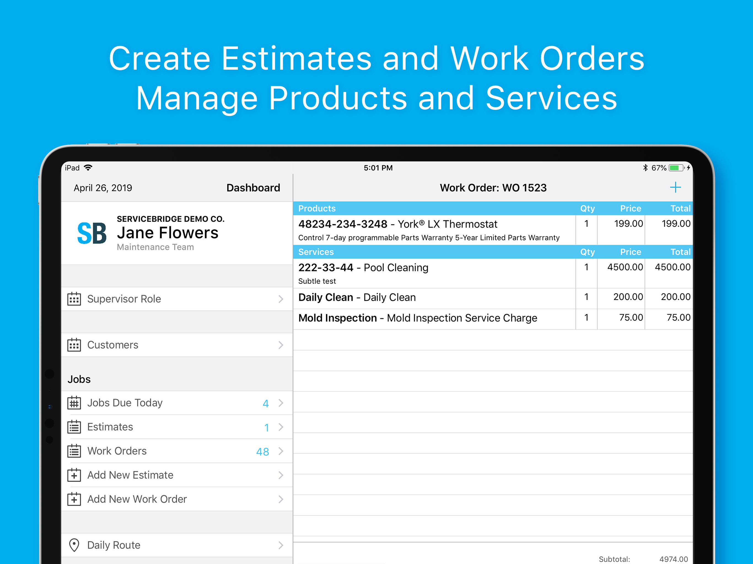753x564 pixels.
Task: Open the Work Orders row chevron
Action: pyautogui.click(x=281, y=451)
